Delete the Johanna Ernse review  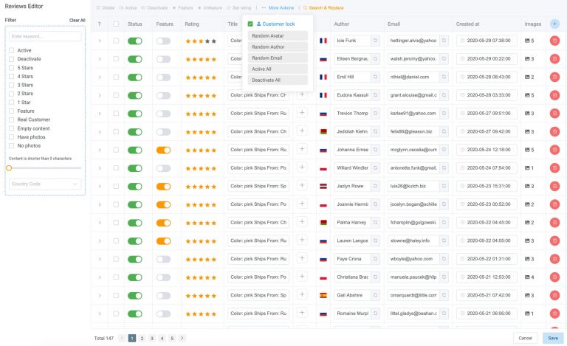pos(554,150)
